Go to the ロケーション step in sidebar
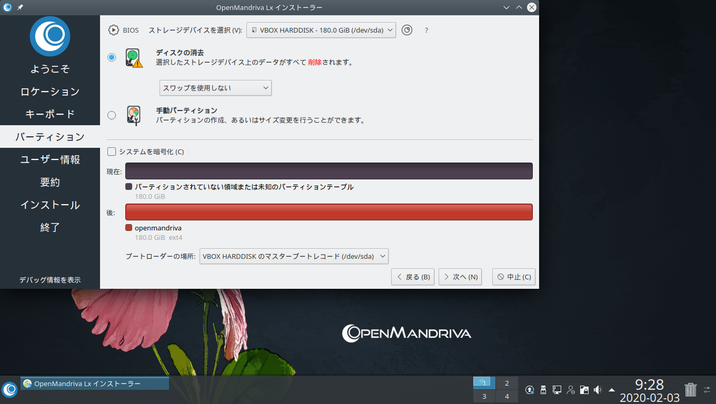 (50, 92)
